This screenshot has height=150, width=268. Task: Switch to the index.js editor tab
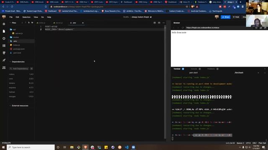[x=41, y=23]
